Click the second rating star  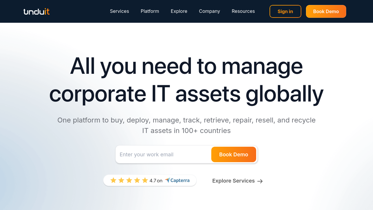121,181
